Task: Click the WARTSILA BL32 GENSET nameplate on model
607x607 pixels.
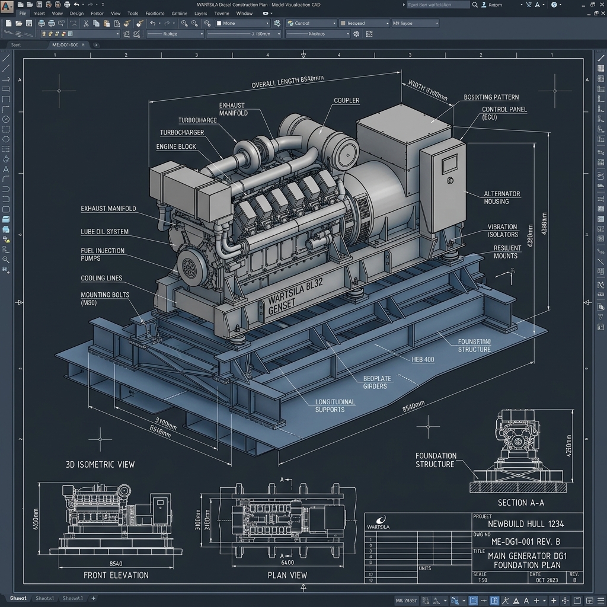Action: click(x=296, y=296)
